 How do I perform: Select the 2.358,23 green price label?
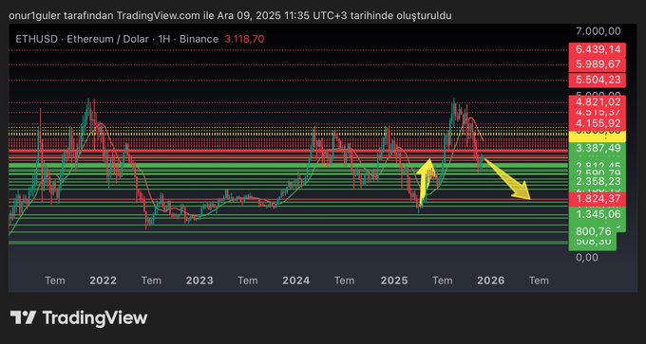pos(597,182)
